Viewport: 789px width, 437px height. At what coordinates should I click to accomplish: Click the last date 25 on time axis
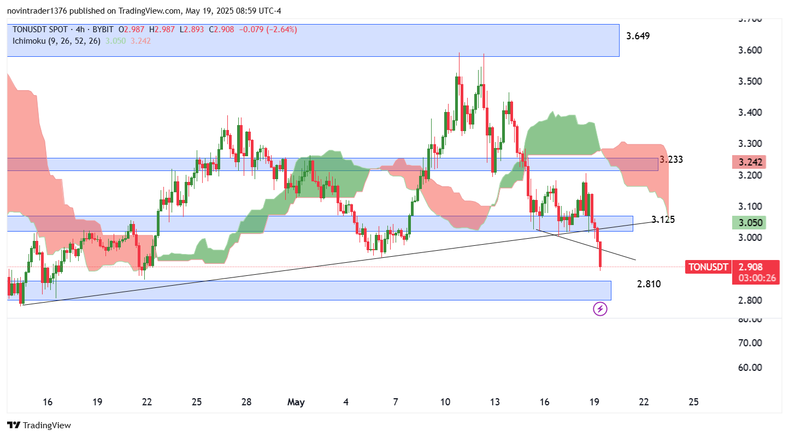click(x=694, y=402)
